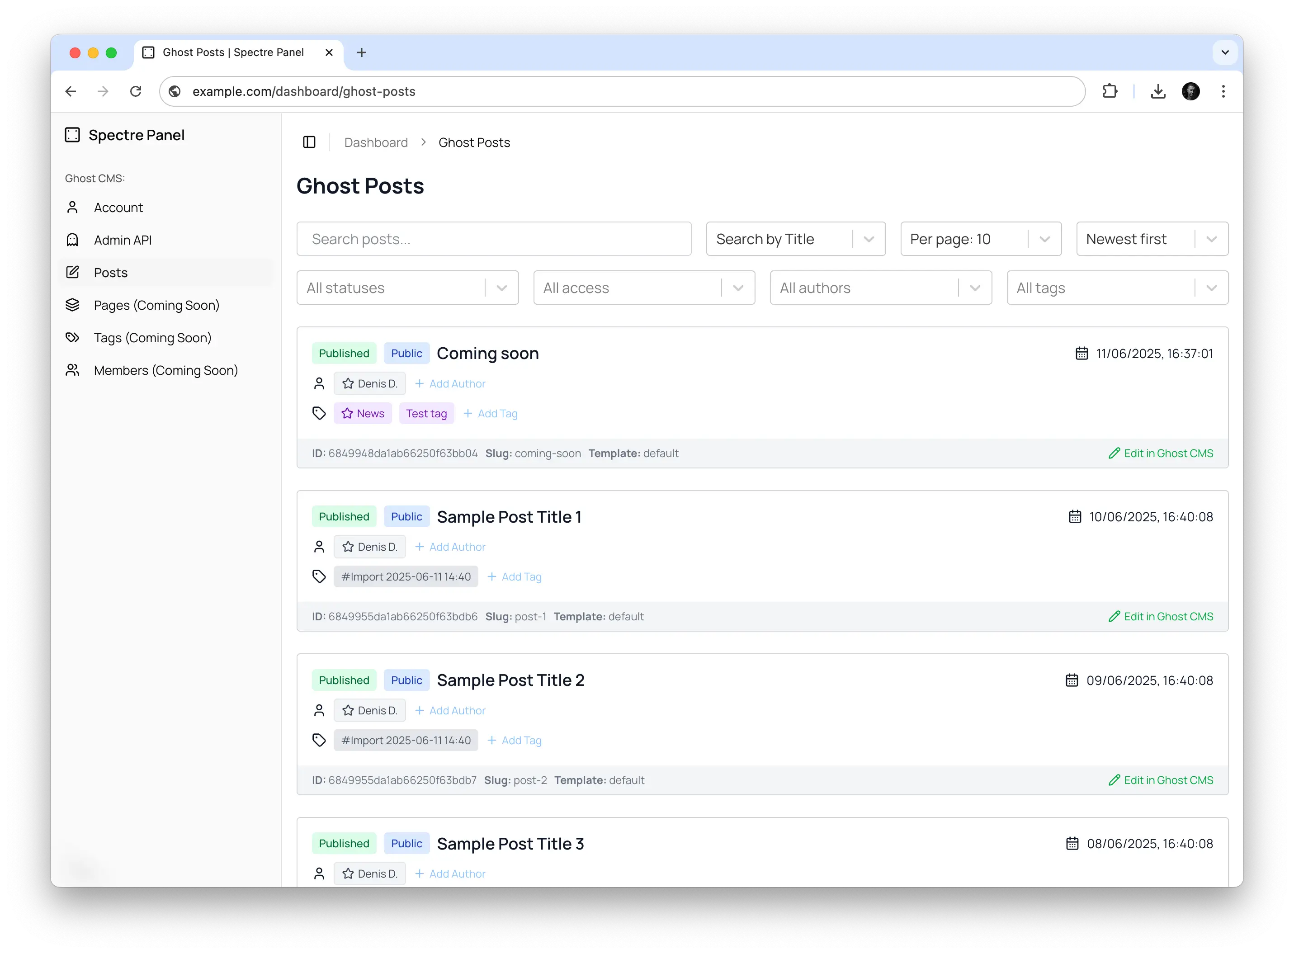Click Add Tag on Coming soon post
The height and width of the screenshot is (954, 1294).
point(490,414)
